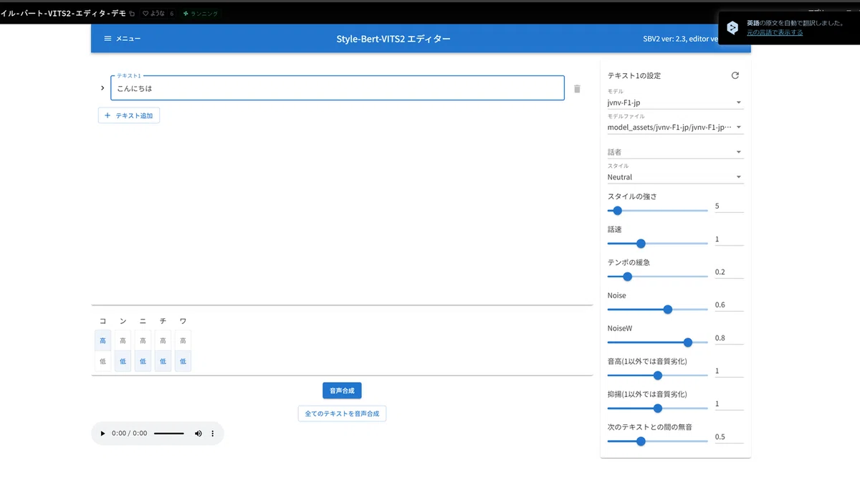Click the Noise slider handle

tap(668, 310)
